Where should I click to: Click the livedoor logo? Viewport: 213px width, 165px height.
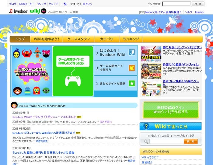[18, 11]
